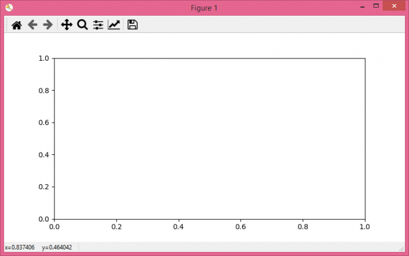Open Configure subplots sliders icon
This screenshot has height=256, width=409.
[98, 25]
